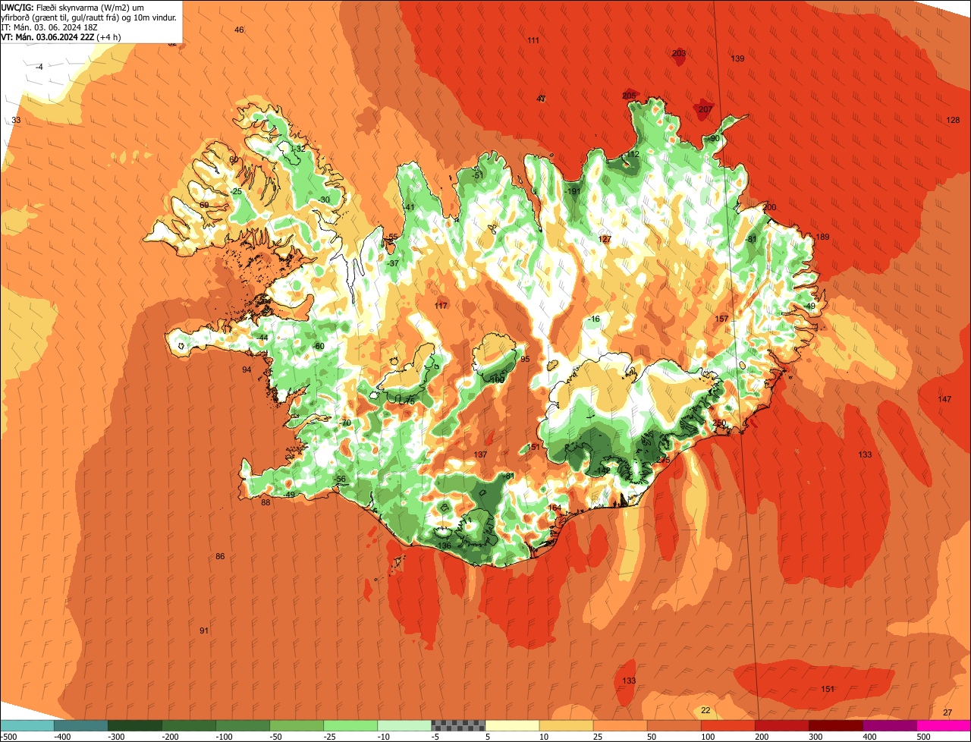Select the darkest green swatch between -300 and -200

[x=134, y=725]
